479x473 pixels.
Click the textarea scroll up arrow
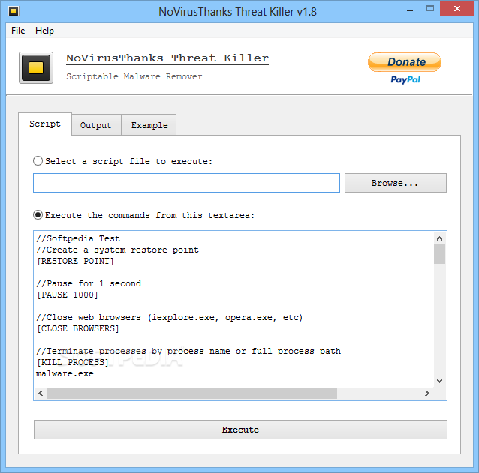pos(440,238)
